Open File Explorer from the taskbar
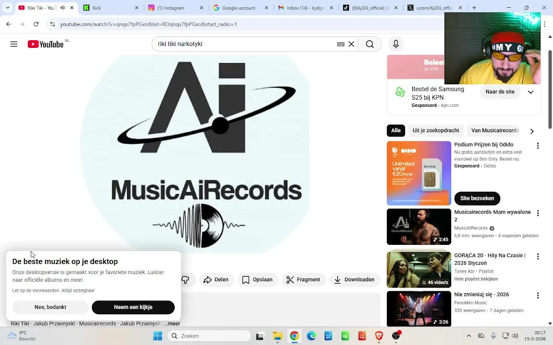This screenshot has width=553, height=345. click(277, 336)
